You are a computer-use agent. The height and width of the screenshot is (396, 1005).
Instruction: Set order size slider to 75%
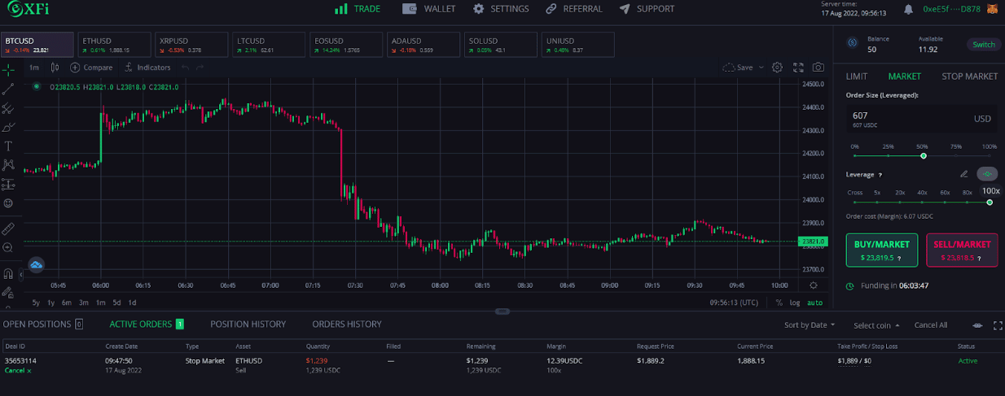956,155
